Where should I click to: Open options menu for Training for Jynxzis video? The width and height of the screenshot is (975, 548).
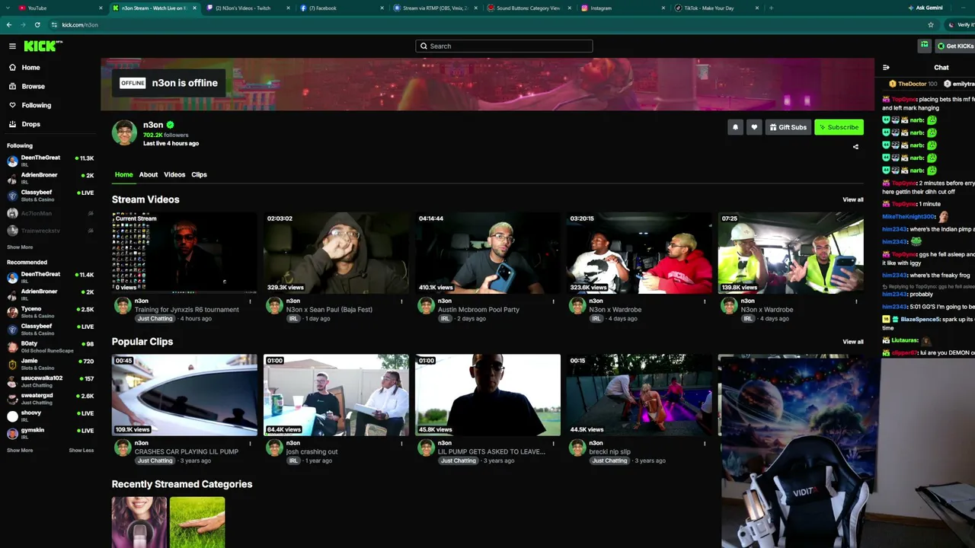250,301
